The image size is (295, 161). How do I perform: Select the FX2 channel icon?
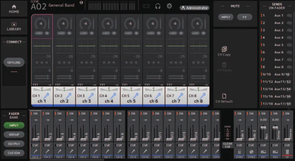(x=275, y=151)
